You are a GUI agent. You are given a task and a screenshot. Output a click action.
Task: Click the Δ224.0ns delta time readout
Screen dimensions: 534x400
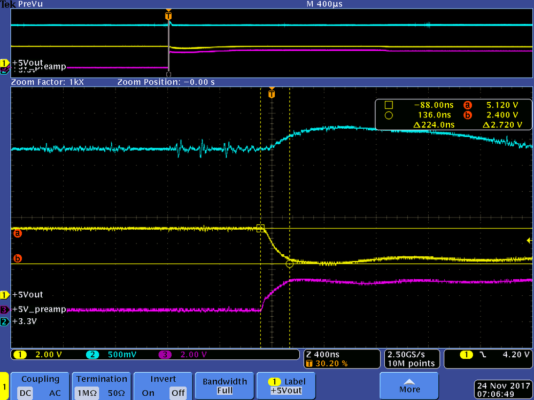(x=434, y=125)
